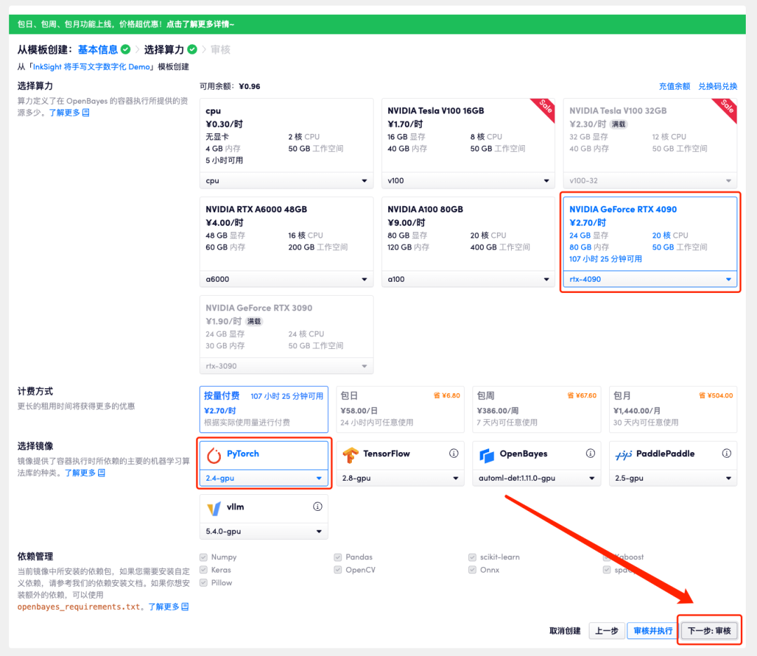Select the PaddlePaddle framework icon
757x656 pixels.
pos(622,453)
